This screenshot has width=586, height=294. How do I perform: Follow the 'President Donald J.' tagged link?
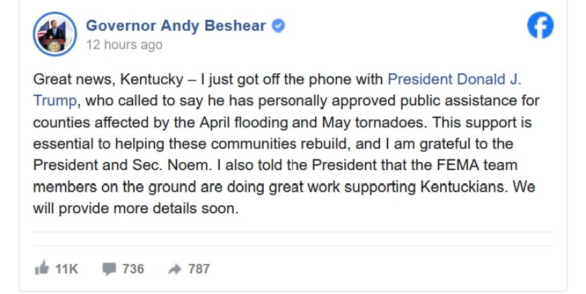point(454,79)
